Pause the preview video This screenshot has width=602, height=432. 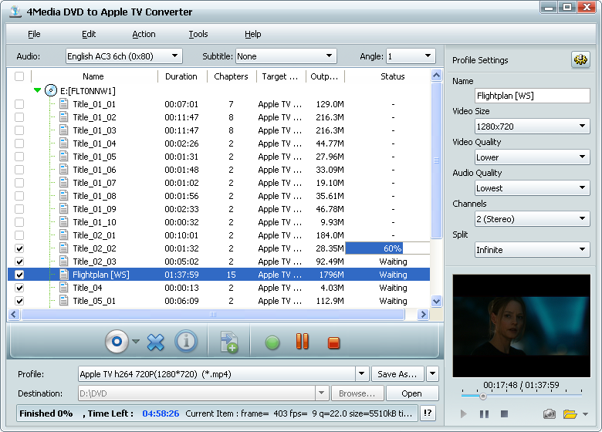click(x=484, y=414)
